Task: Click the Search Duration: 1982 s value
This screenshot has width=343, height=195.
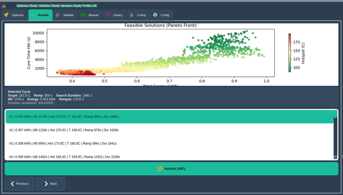Action: pos(74,95)
